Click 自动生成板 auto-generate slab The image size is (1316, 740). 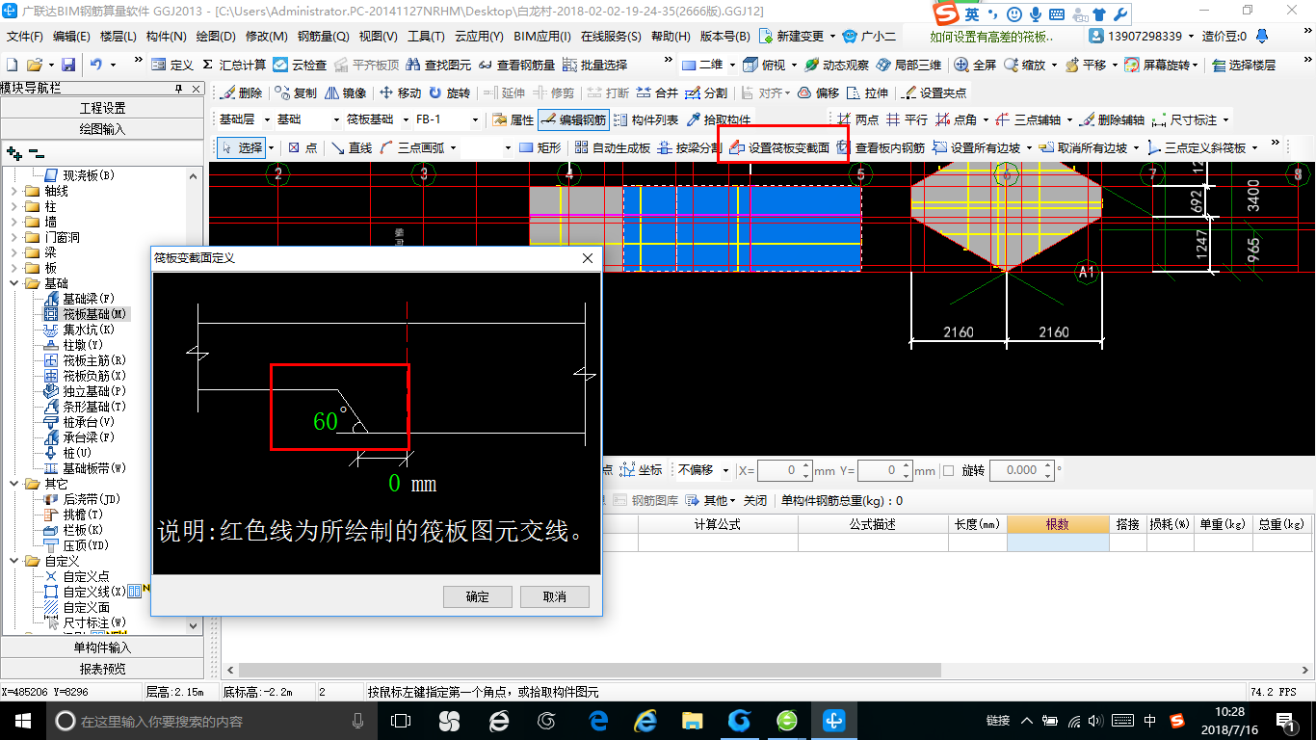612,147
